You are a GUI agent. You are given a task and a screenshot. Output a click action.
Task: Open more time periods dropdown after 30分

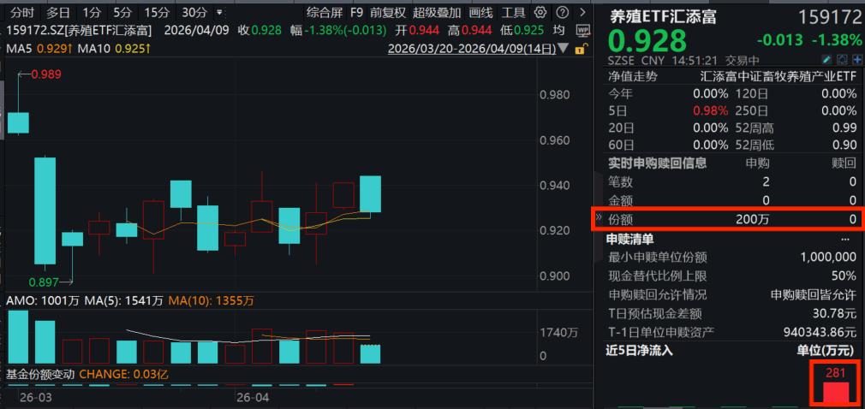pyautogui.click(x=221, y=13)
